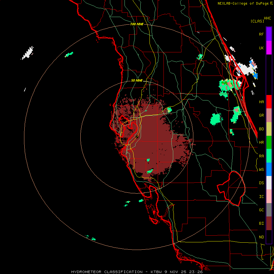Click the "HHC" product label
The width and height of the screenshot is (274, 274).
(x=268, y=18)
